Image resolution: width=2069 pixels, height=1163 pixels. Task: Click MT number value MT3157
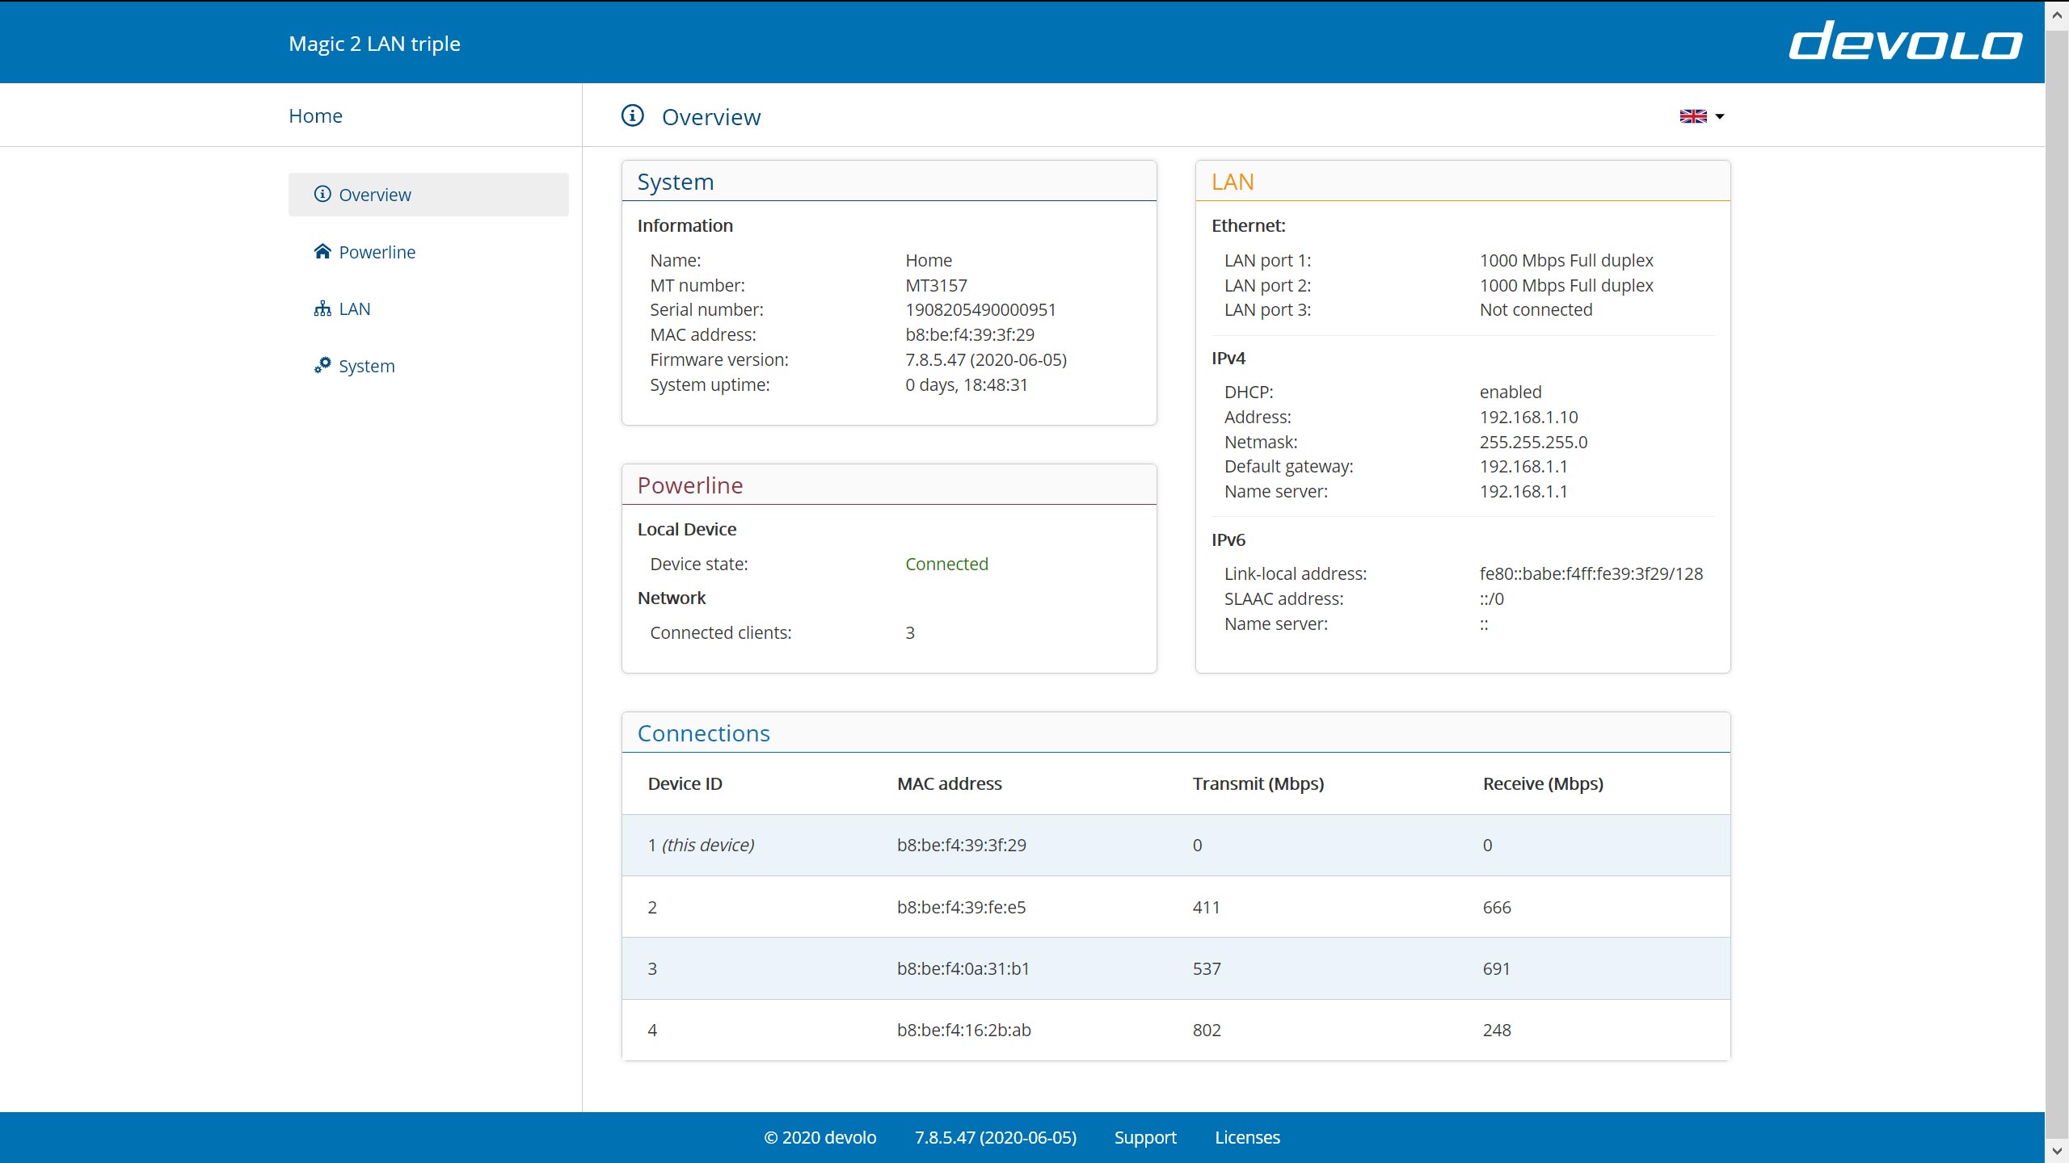point(936,285)
